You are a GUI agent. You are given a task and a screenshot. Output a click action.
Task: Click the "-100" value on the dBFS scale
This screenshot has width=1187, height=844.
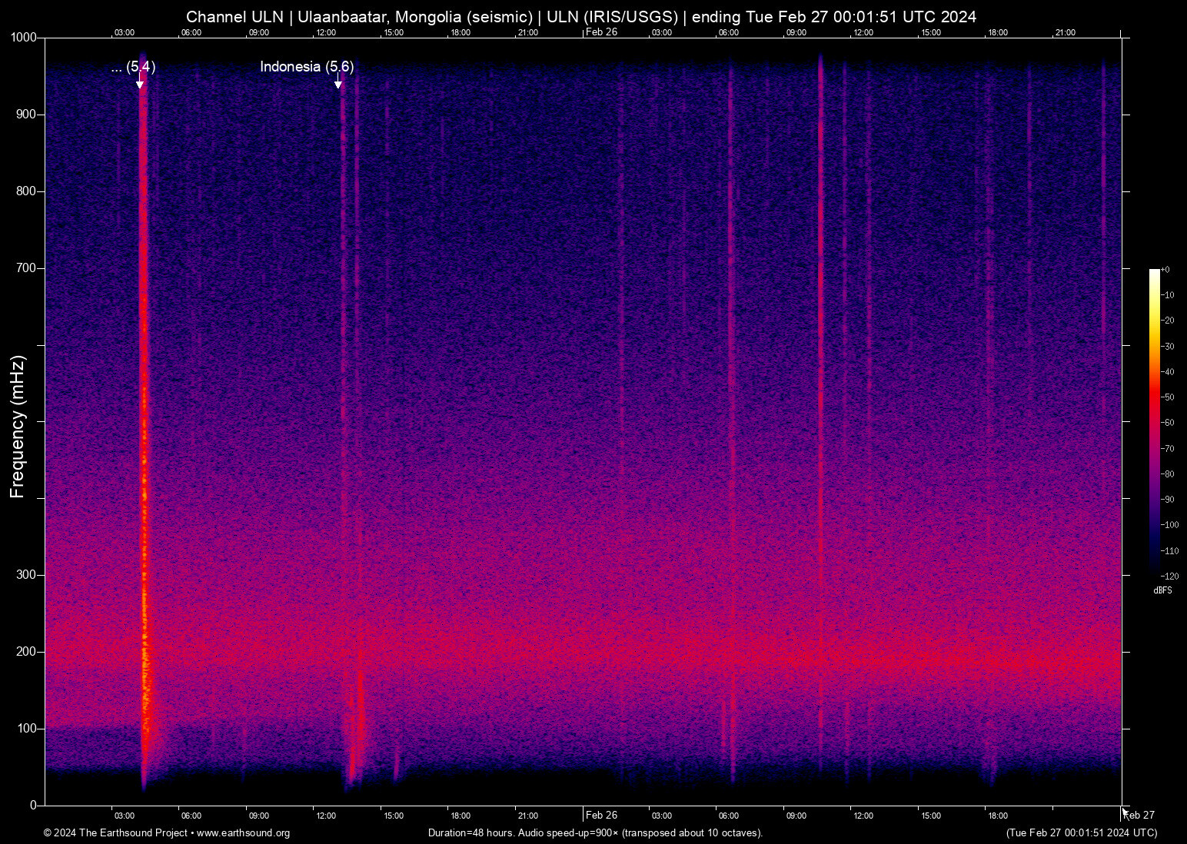click(x=1170, y=525)
